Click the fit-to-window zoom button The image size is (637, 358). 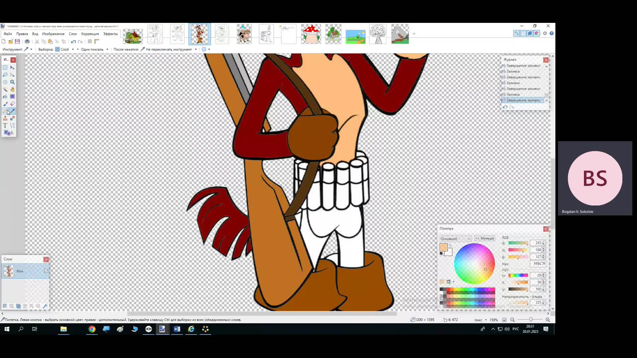[x=504, y=320]
